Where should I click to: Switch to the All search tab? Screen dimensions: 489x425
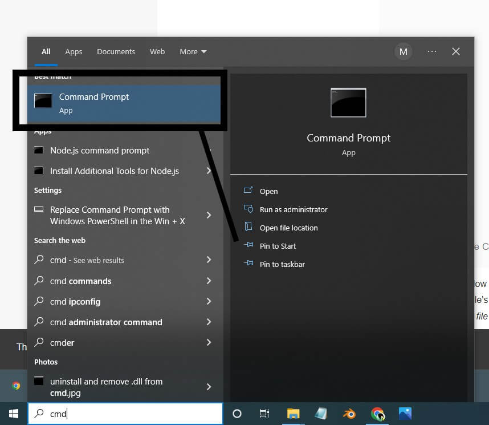(x=46, y=52)
